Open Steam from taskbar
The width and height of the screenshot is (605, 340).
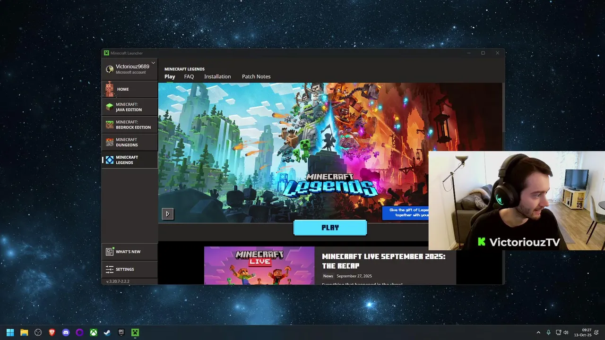[x=107, y=332]
